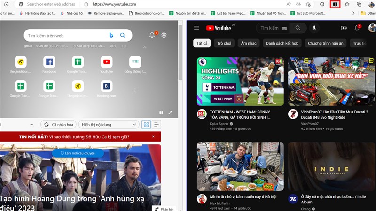Click the Cá nhân hóa button
The image size is (376, 211).
[x=58, y=124]
